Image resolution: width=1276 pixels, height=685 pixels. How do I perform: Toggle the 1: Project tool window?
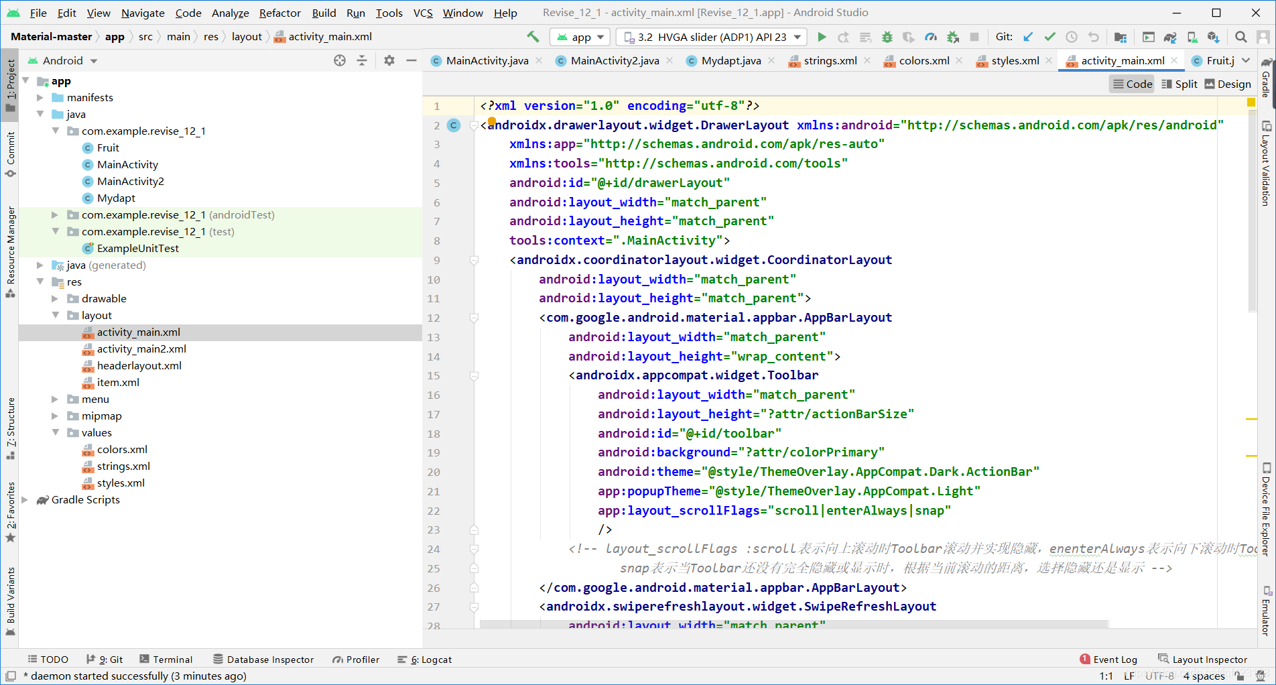point(10,85)
